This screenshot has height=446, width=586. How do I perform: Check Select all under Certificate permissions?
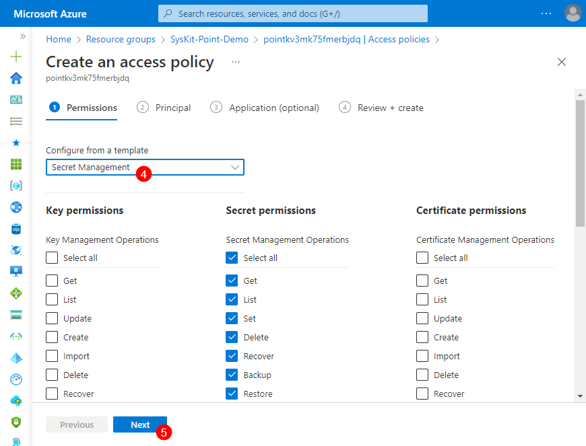(422, 258)
